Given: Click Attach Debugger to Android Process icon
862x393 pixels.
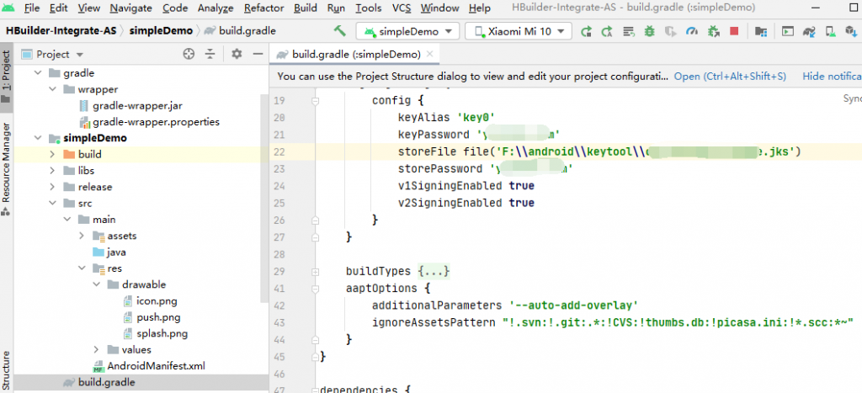Looking at the screenshot, I should coord(713,31).
